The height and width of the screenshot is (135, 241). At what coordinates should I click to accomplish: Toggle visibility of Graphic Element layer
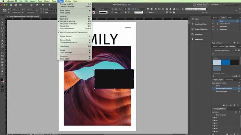(x=213, y=24)
